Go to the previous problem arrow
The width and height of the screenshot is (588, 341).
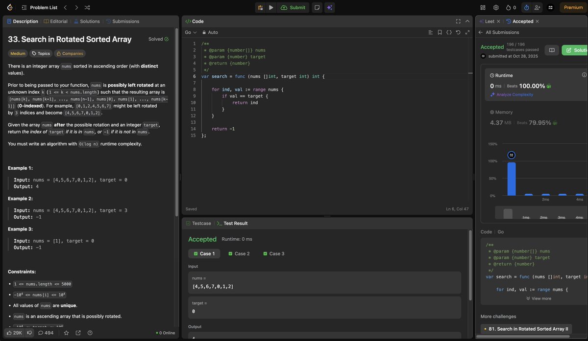tap(65, 7)
